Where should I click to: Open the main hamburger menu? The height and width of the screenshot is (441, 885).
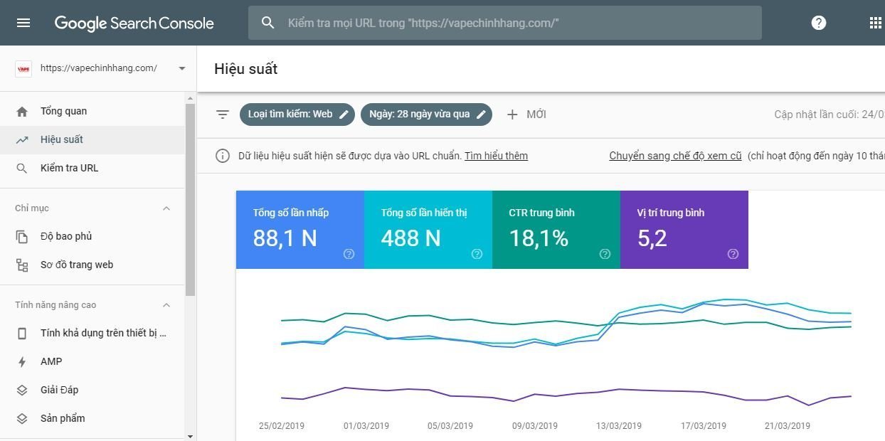[23, 23]
